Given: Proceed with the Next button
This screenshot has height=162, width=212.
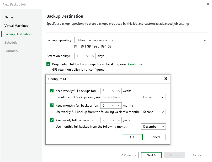Looking at the screenshot, I should click(x=151, y=155).
